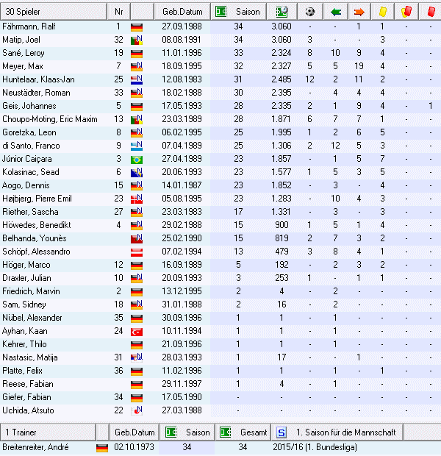Sort by substituted-out orange arrow column
441x456 pixels.
359,12
